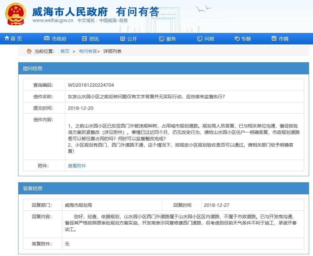The width and height of the screenshot is (313, 256).
Task: Click the 答复信息 section header
Action: click(33, 188)
